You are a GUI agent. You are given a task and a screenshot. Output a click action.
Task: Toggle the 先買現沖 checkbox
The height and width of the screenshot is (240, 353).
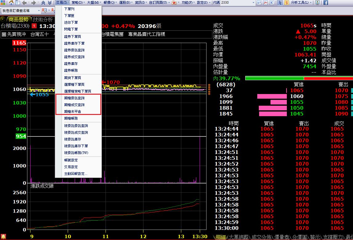pos(4,34)
